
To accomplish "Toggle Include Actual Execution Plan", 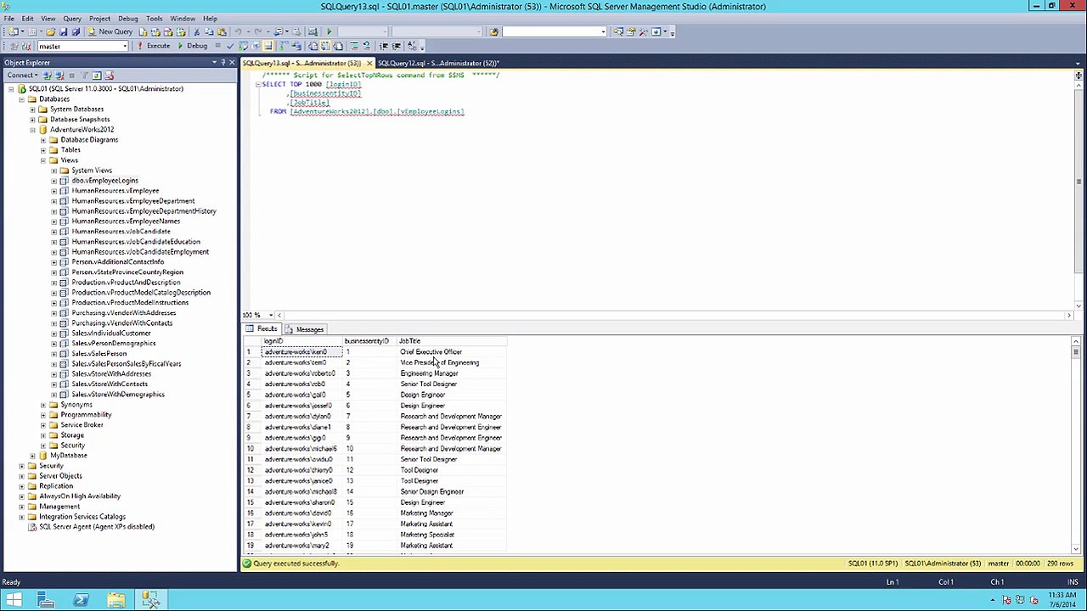I will 284,46.
